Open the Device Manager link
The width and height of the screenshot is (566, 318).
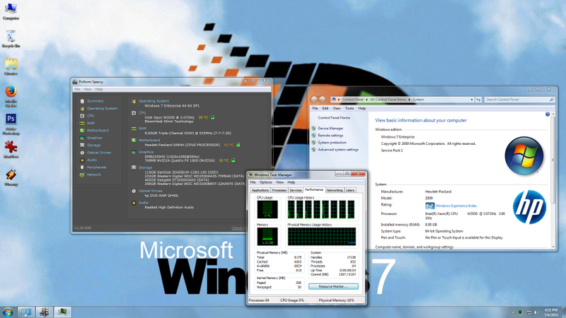[x=330, y=129]
